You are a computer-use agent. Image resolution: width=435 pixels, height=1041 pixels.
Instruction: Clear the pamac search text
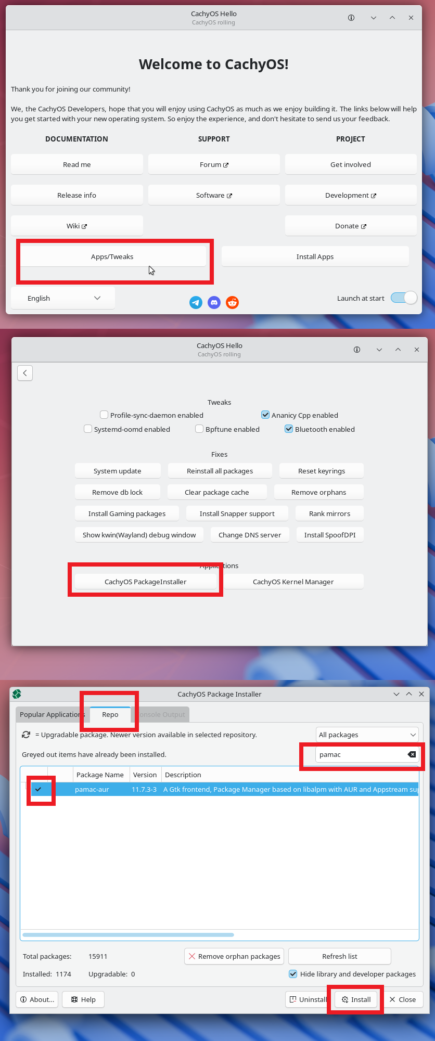412,754
